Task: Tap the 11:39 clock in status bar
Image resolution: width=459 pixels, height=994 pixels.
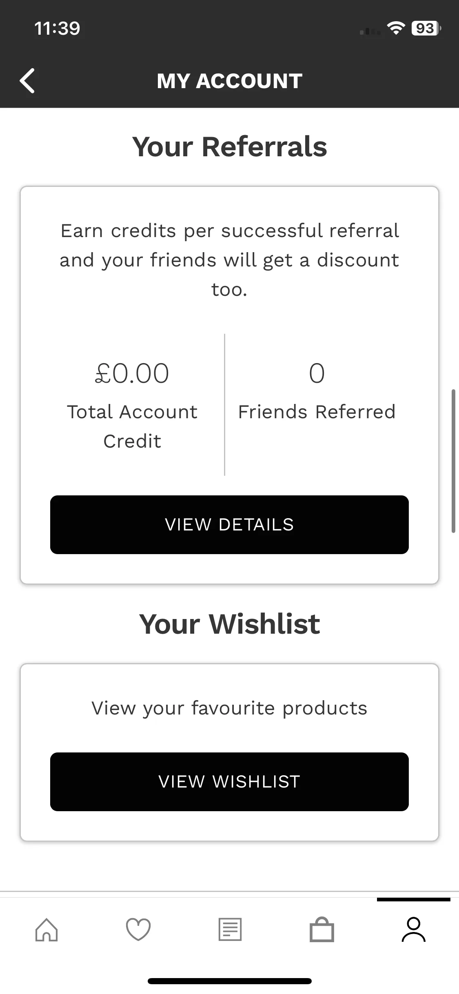Action: (57, 28)
